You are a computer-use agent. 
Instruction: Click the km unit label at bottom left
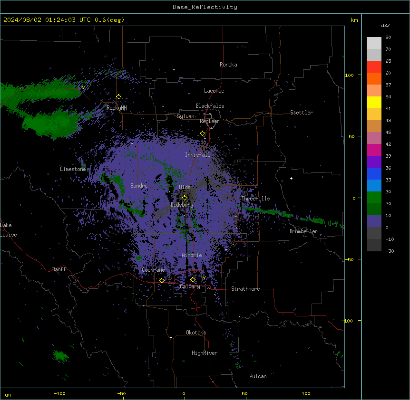click(7, 394)
